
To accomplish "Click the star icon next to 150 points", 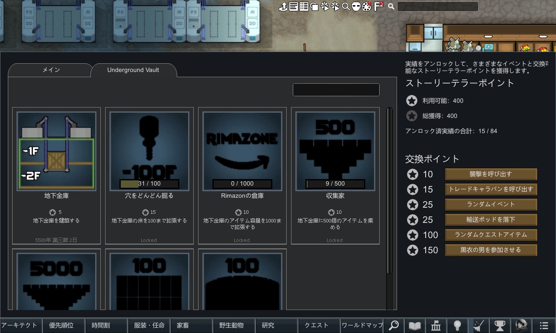I will 413,250.
